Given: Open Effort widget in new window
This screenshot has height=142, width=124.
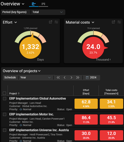Looking at the screenshot, I should point(51,22).
